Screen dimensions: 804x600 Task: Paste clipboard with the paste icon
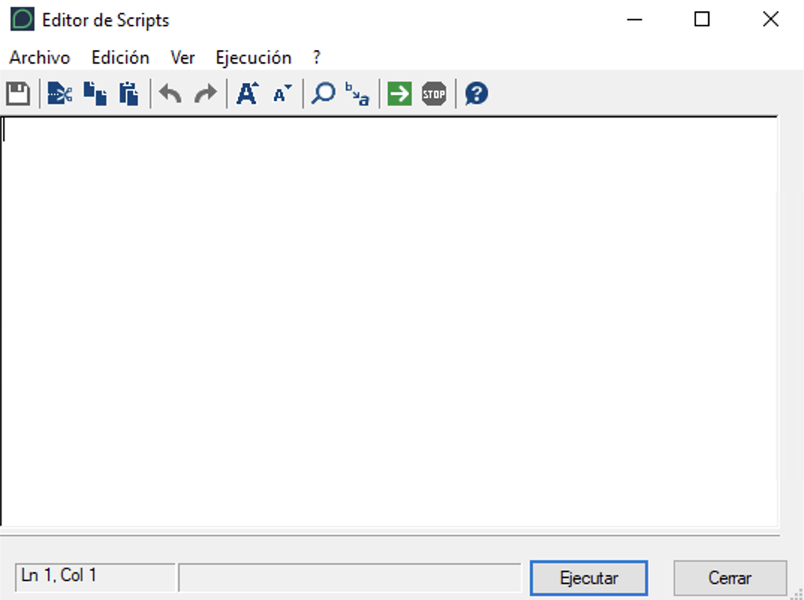pyautogui.click(x=129, y=94)
